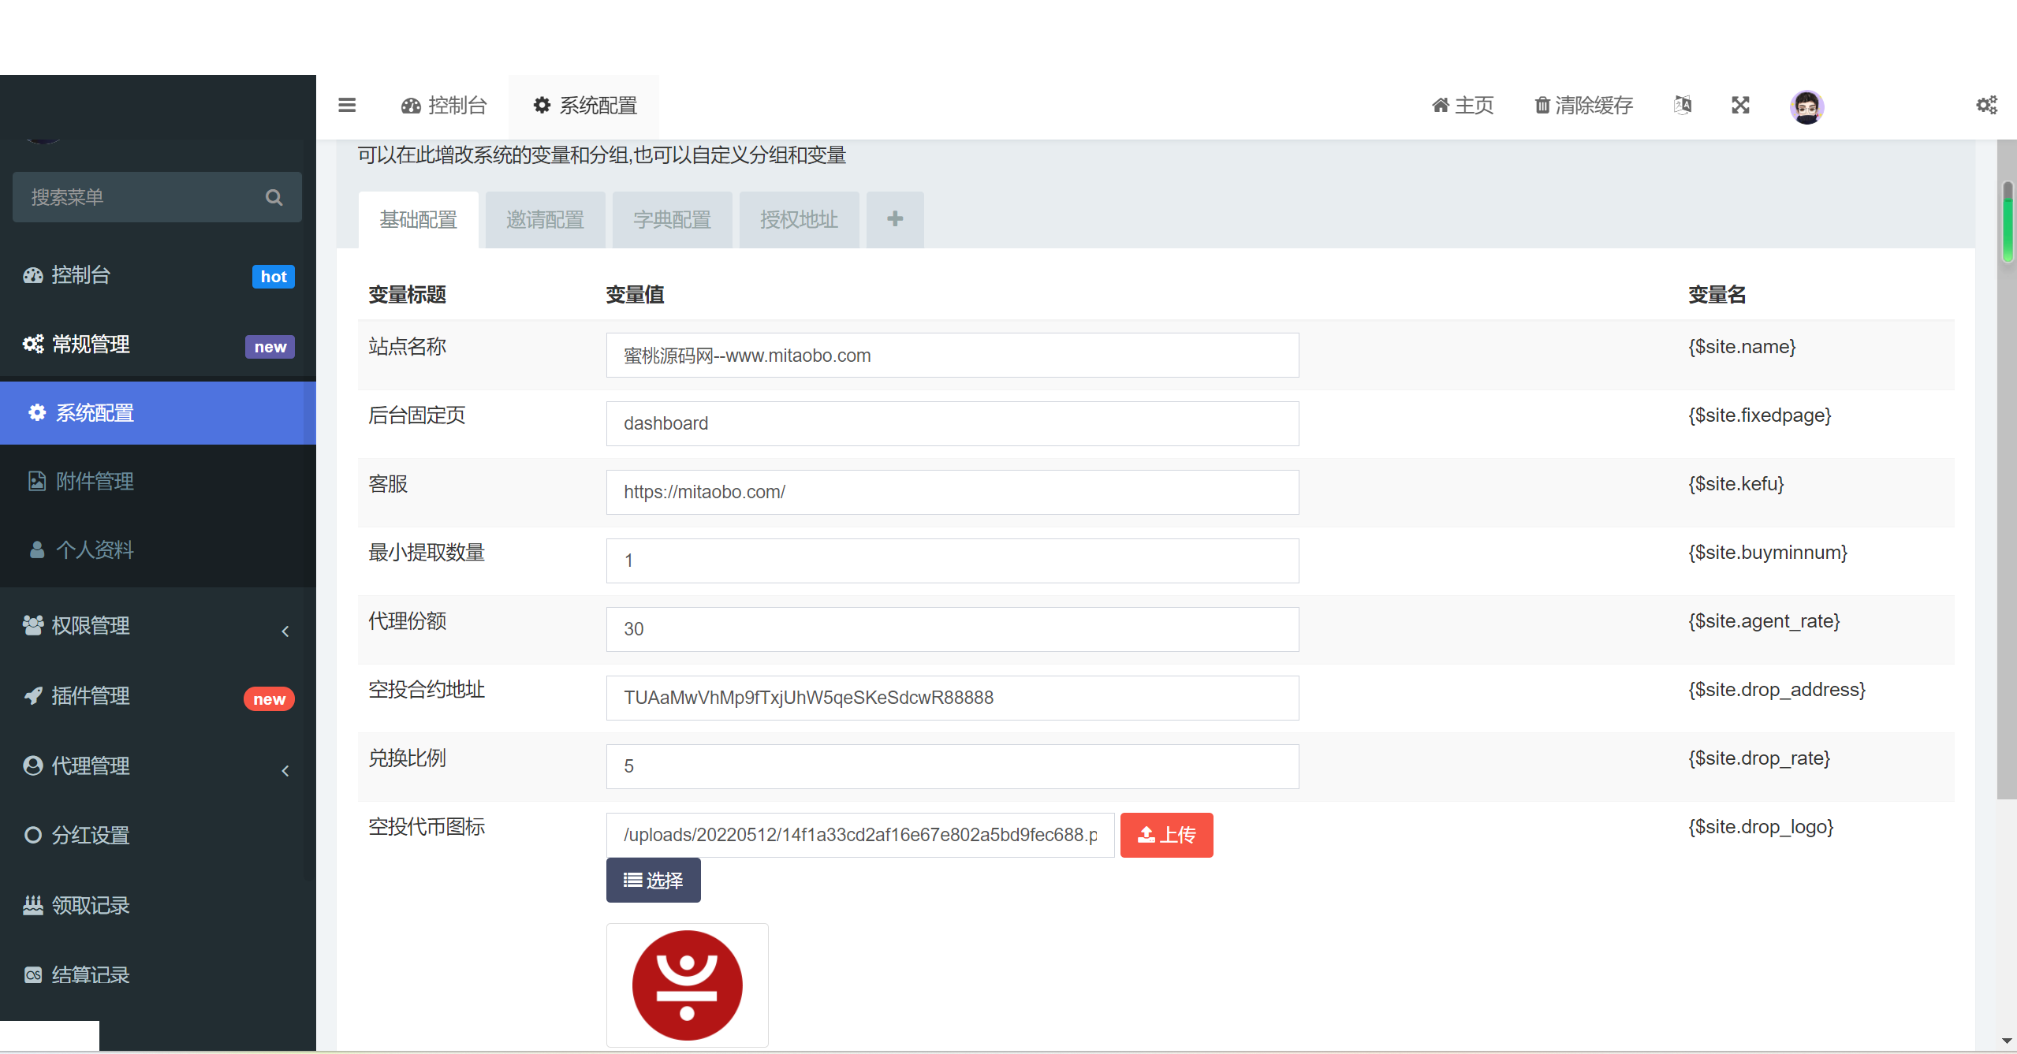Open the settings cogs icon at top right
The image size is (2017, 1054).
pyautogui.click(x=1986, y=105)
